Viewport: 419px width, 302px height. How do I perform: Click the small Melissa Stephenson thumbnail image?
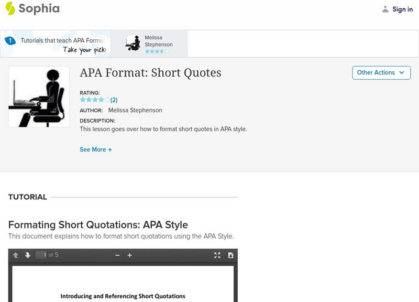coord(133,43)
